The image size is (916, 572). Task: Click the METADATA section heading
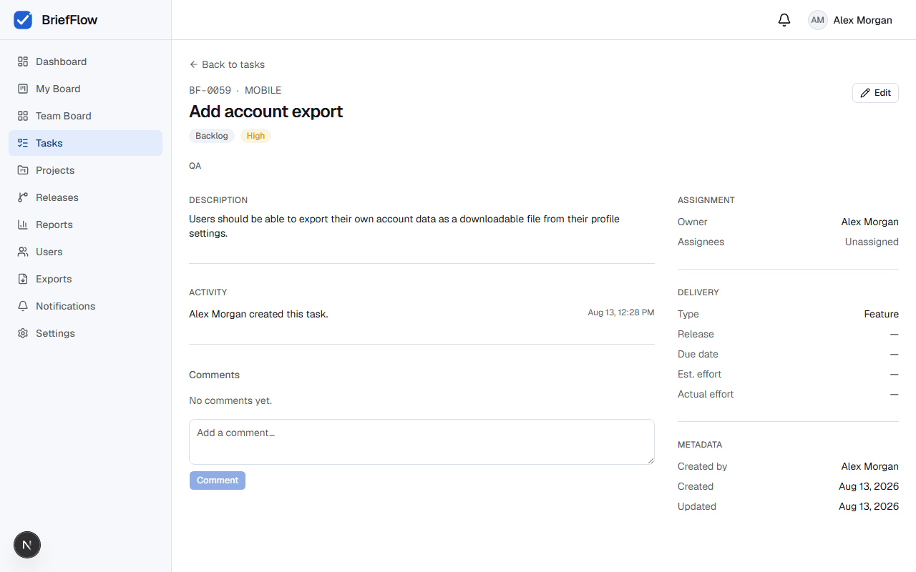(x=700, y=445)
